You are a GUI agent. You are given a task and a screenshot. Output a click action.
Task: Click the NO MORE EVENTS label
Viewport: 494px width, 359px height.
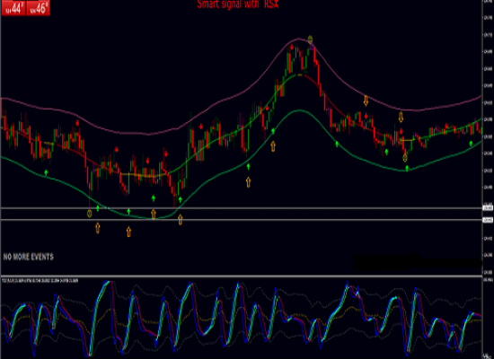tap(29, 257)
